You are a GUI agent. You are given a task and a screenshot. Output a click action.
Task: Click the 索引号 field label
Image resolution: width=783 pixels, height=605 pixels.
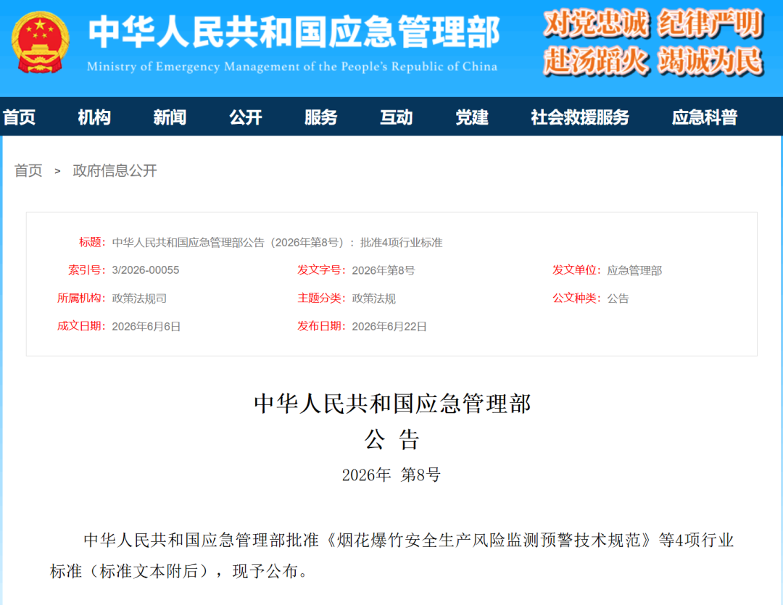coord(87,270)
